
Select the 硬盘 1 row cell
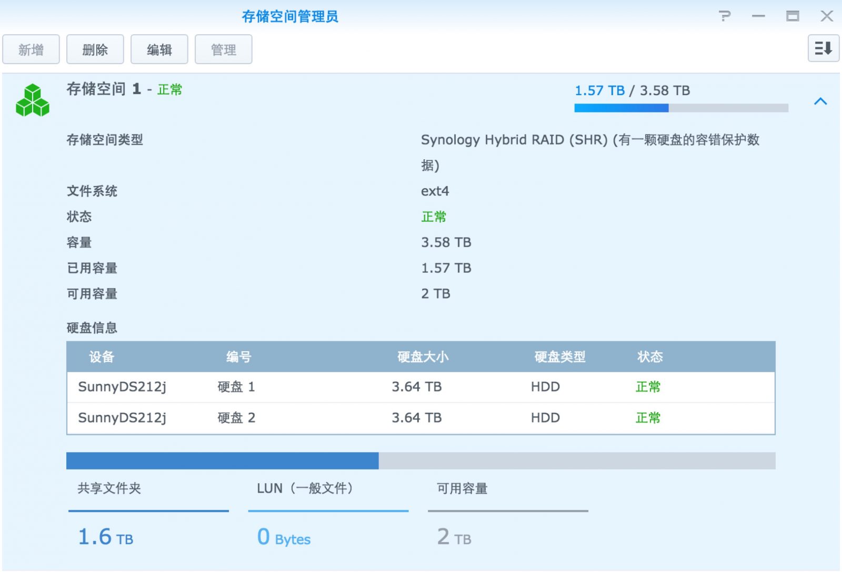point(236,387)
